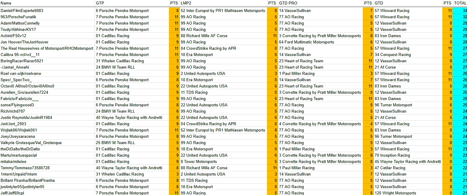Viewport: 467px width, 195px height.
Task: Select the 34 Conquest Racing cell
Action: click(408, 55)
